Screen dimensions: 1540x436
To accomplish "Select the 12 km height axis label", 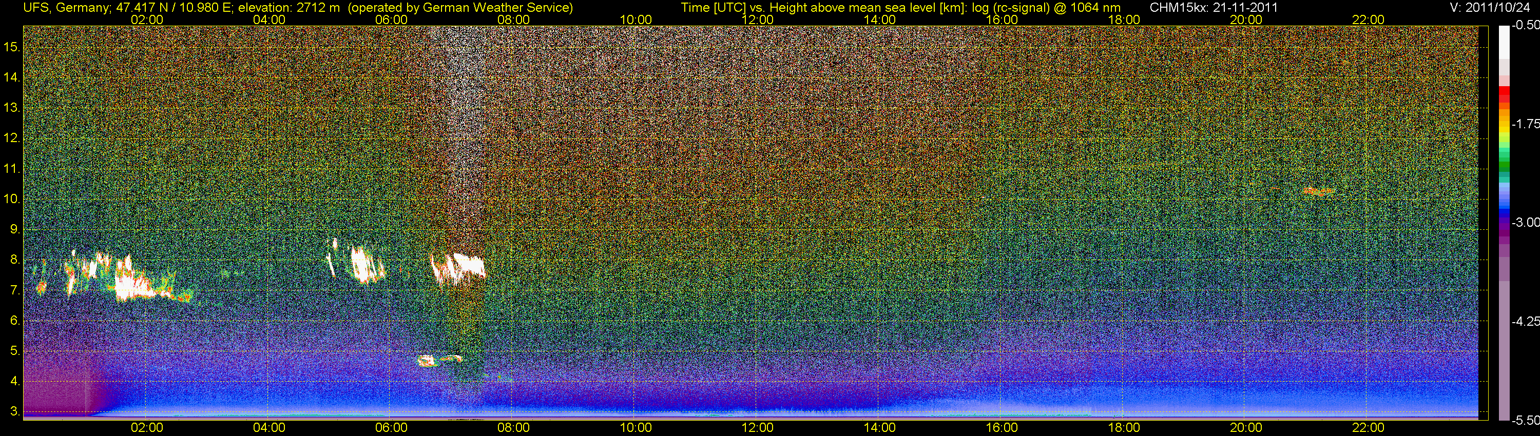I will [x=12, y=138].
